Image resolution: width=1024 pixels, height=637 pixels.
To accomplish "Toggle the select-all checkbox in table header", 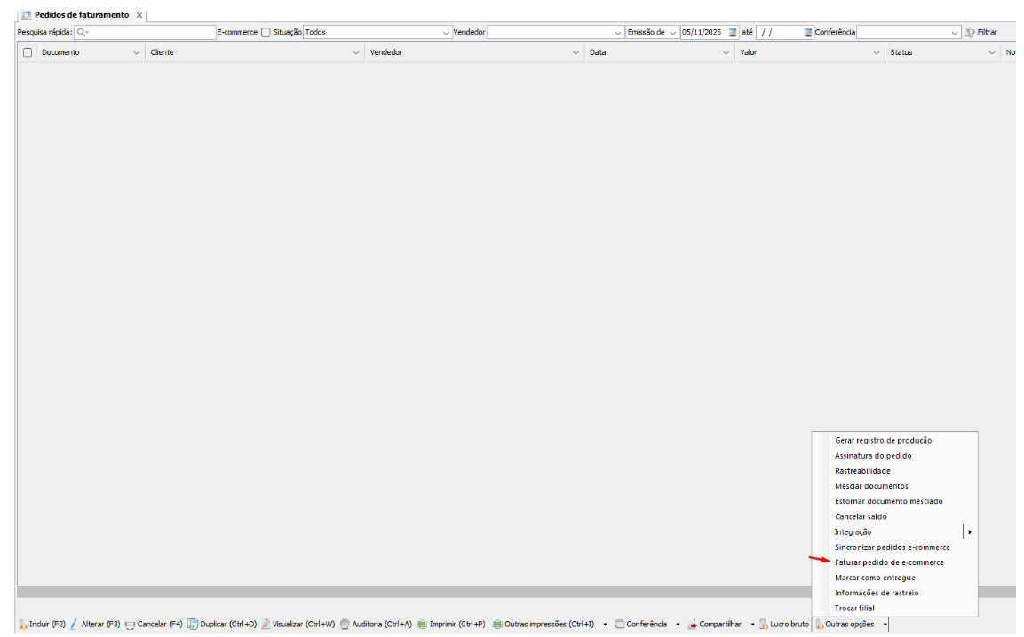I will (28, 52).
